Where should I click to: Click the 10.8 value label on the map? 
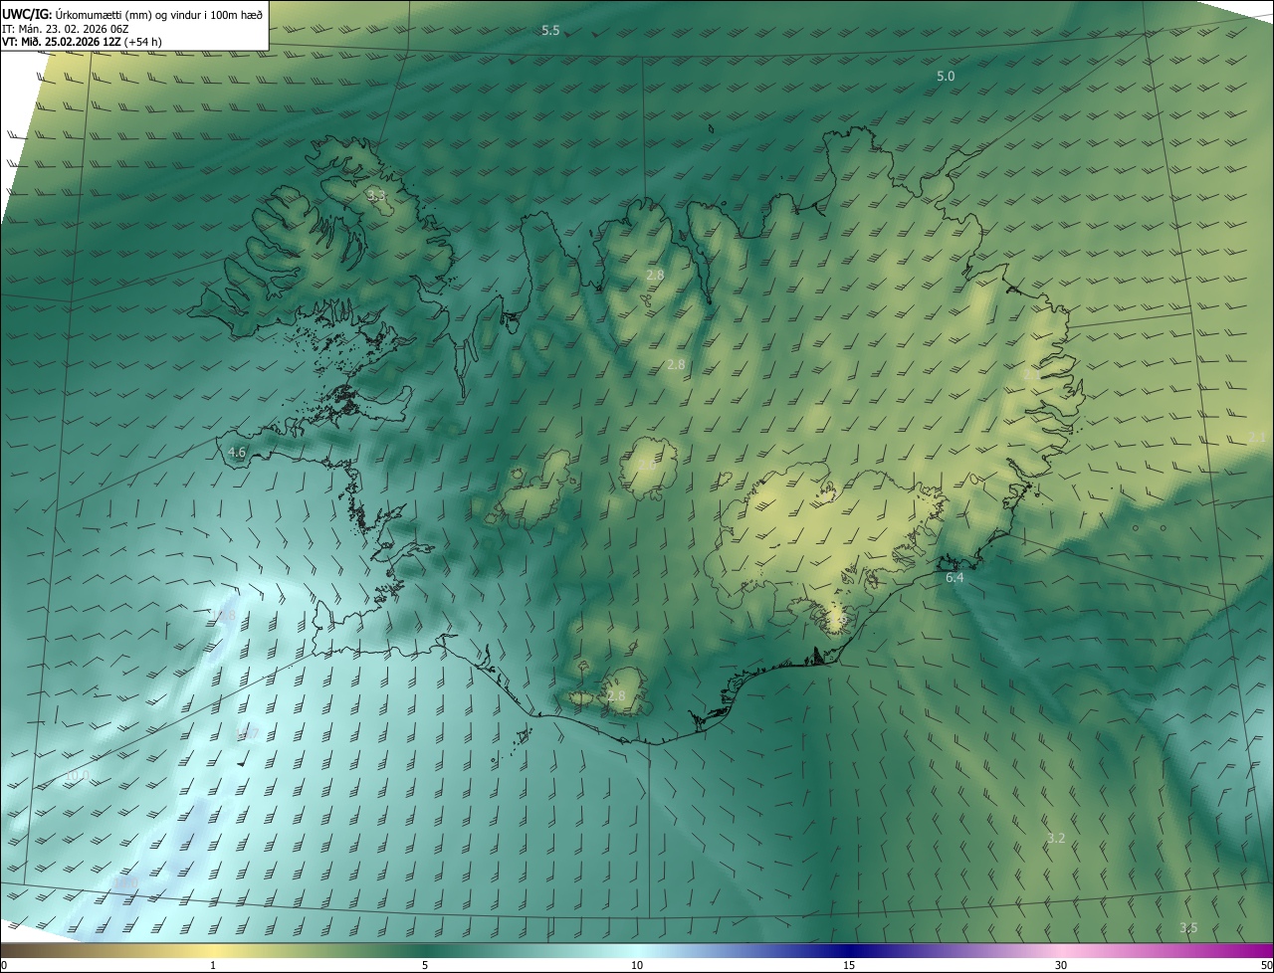coord(224,616)
